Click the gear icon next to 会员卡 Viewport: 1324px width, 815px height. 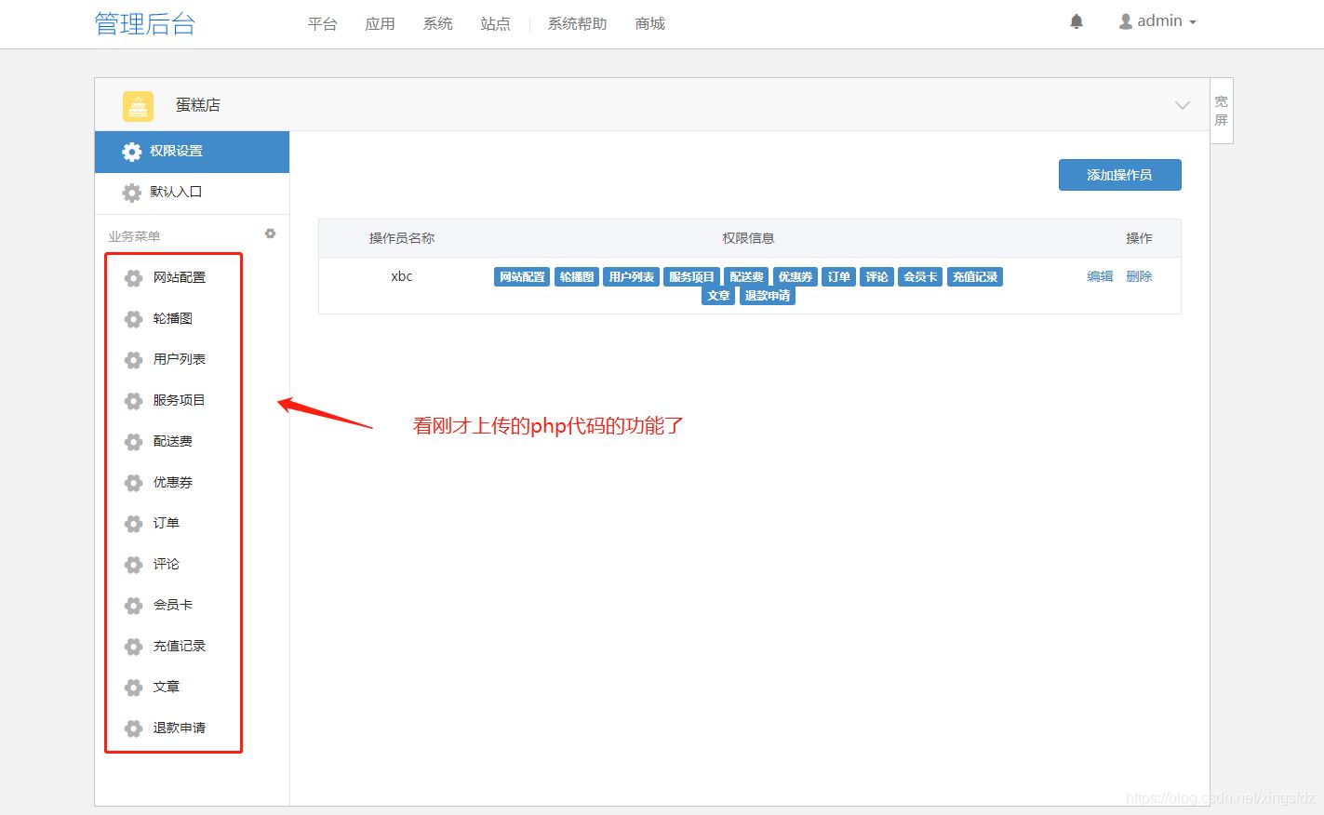pyautogui.click(x=133, y=606)
